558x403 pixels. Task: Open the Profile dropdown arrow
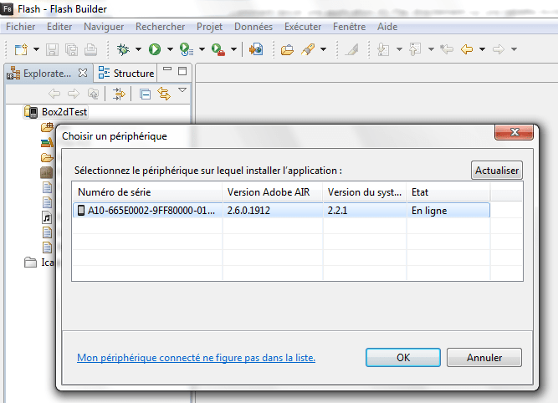(202, 49)
